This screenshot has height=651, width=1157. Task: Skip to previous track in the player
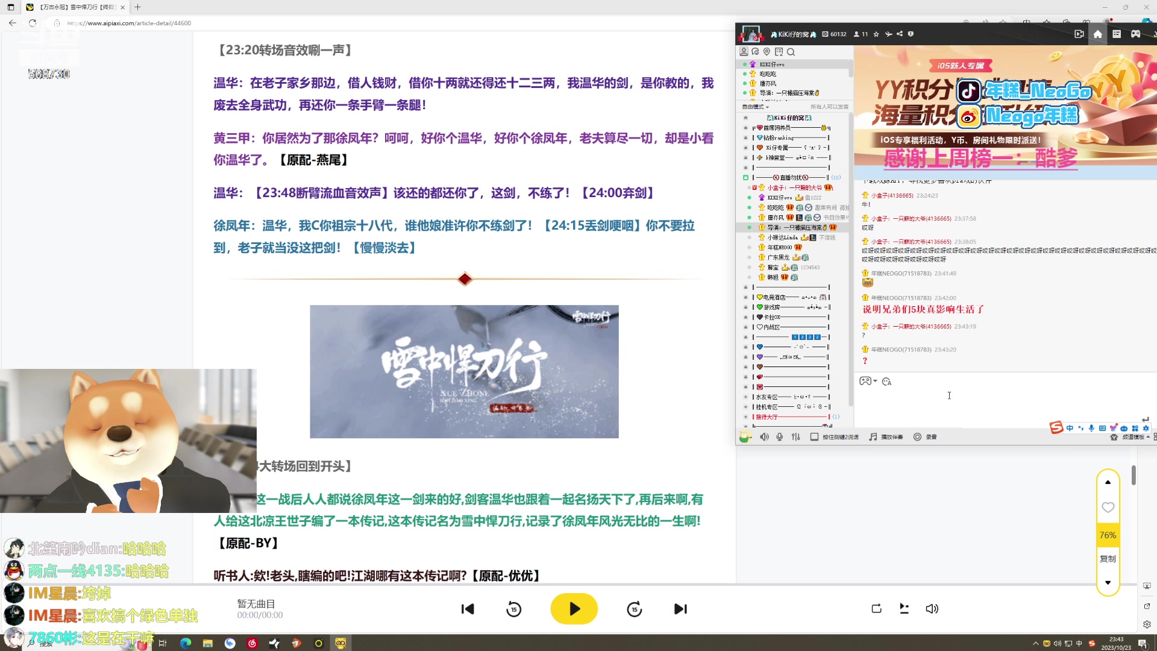point(468,609)
